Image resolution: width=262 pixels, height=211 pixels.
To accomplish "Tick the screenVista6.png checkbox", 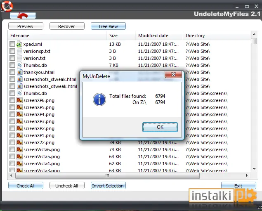I will click(x=12, y=149).
